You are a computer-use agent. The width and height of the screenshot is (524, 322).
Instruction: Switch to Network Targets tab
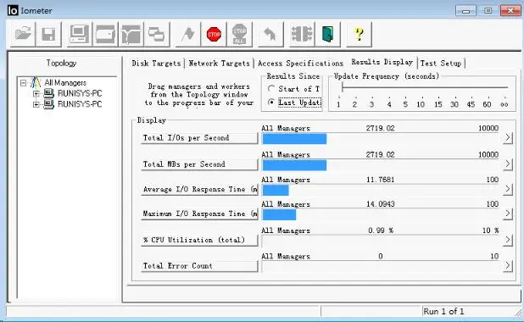(219, 64)
